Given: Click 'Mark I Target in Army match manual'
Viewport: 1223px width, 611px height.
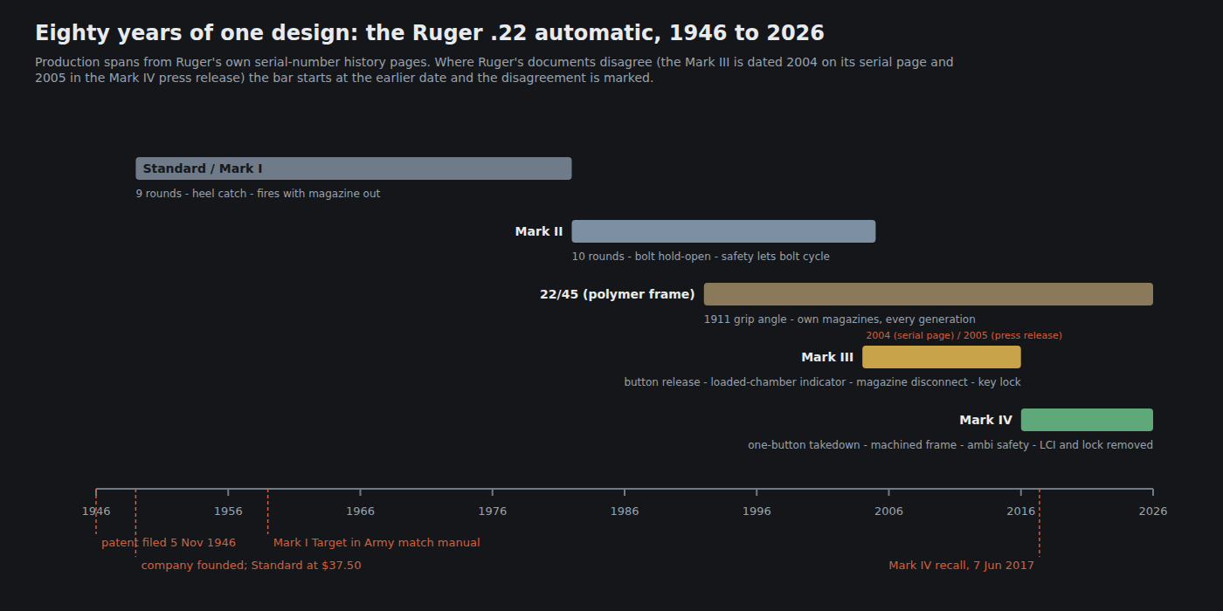Looking at the screenshot, I should click(x=377, y=543).
